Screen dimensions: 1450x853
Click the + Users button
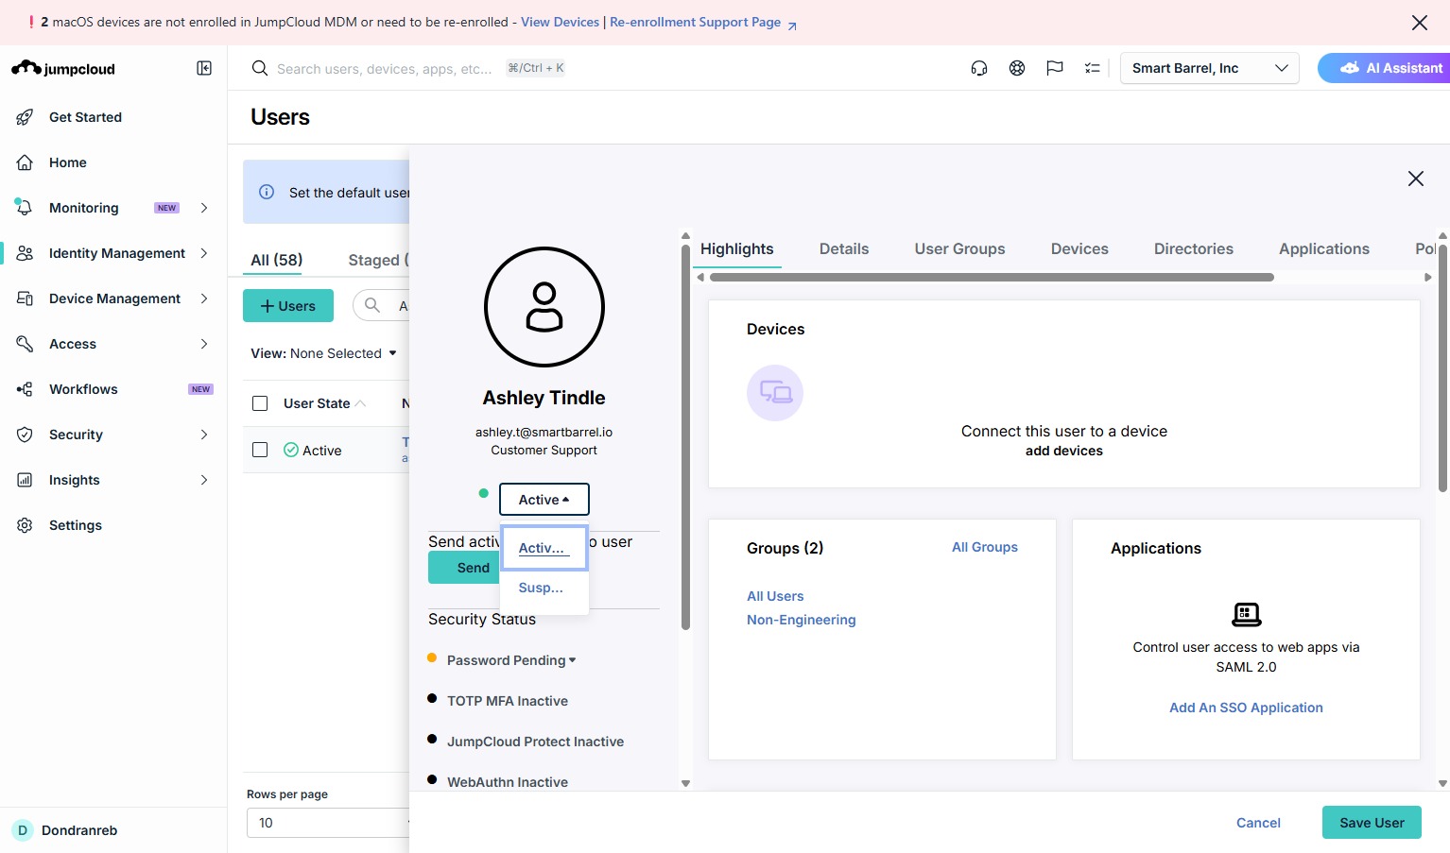click(288, 306)
